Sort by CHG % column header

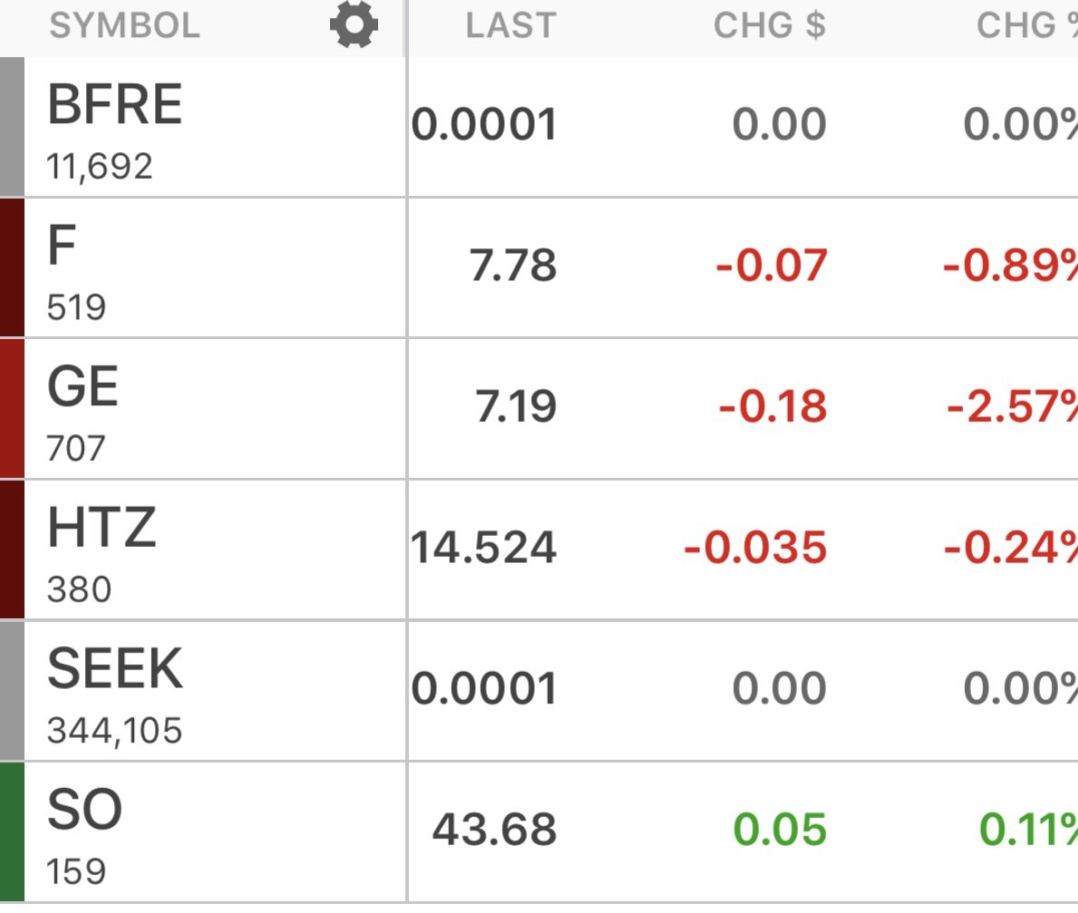coord(1026,26)
